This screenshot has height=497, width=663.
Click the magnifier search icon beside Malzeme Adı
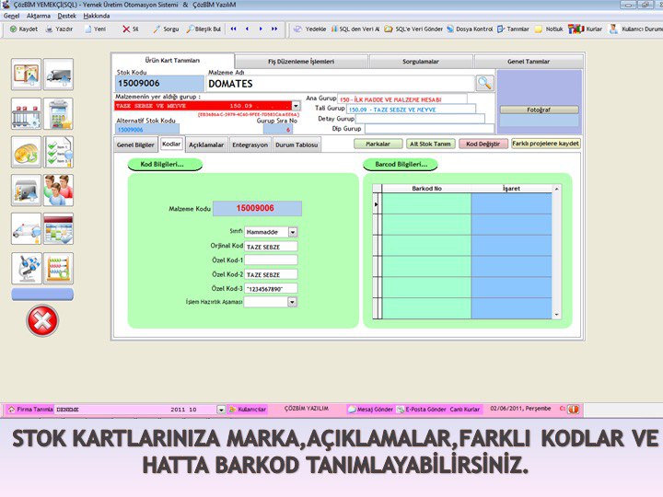[x=484, y=83]
